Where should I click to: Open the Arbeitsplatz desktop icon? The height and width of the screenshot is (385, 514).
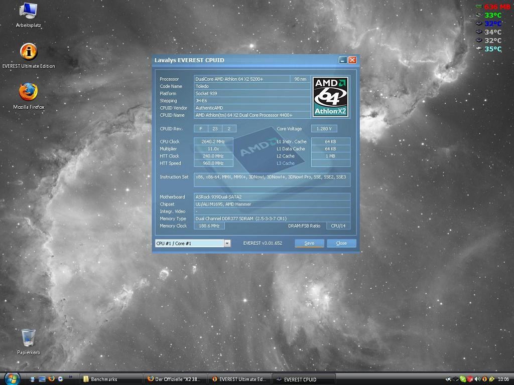28,15
